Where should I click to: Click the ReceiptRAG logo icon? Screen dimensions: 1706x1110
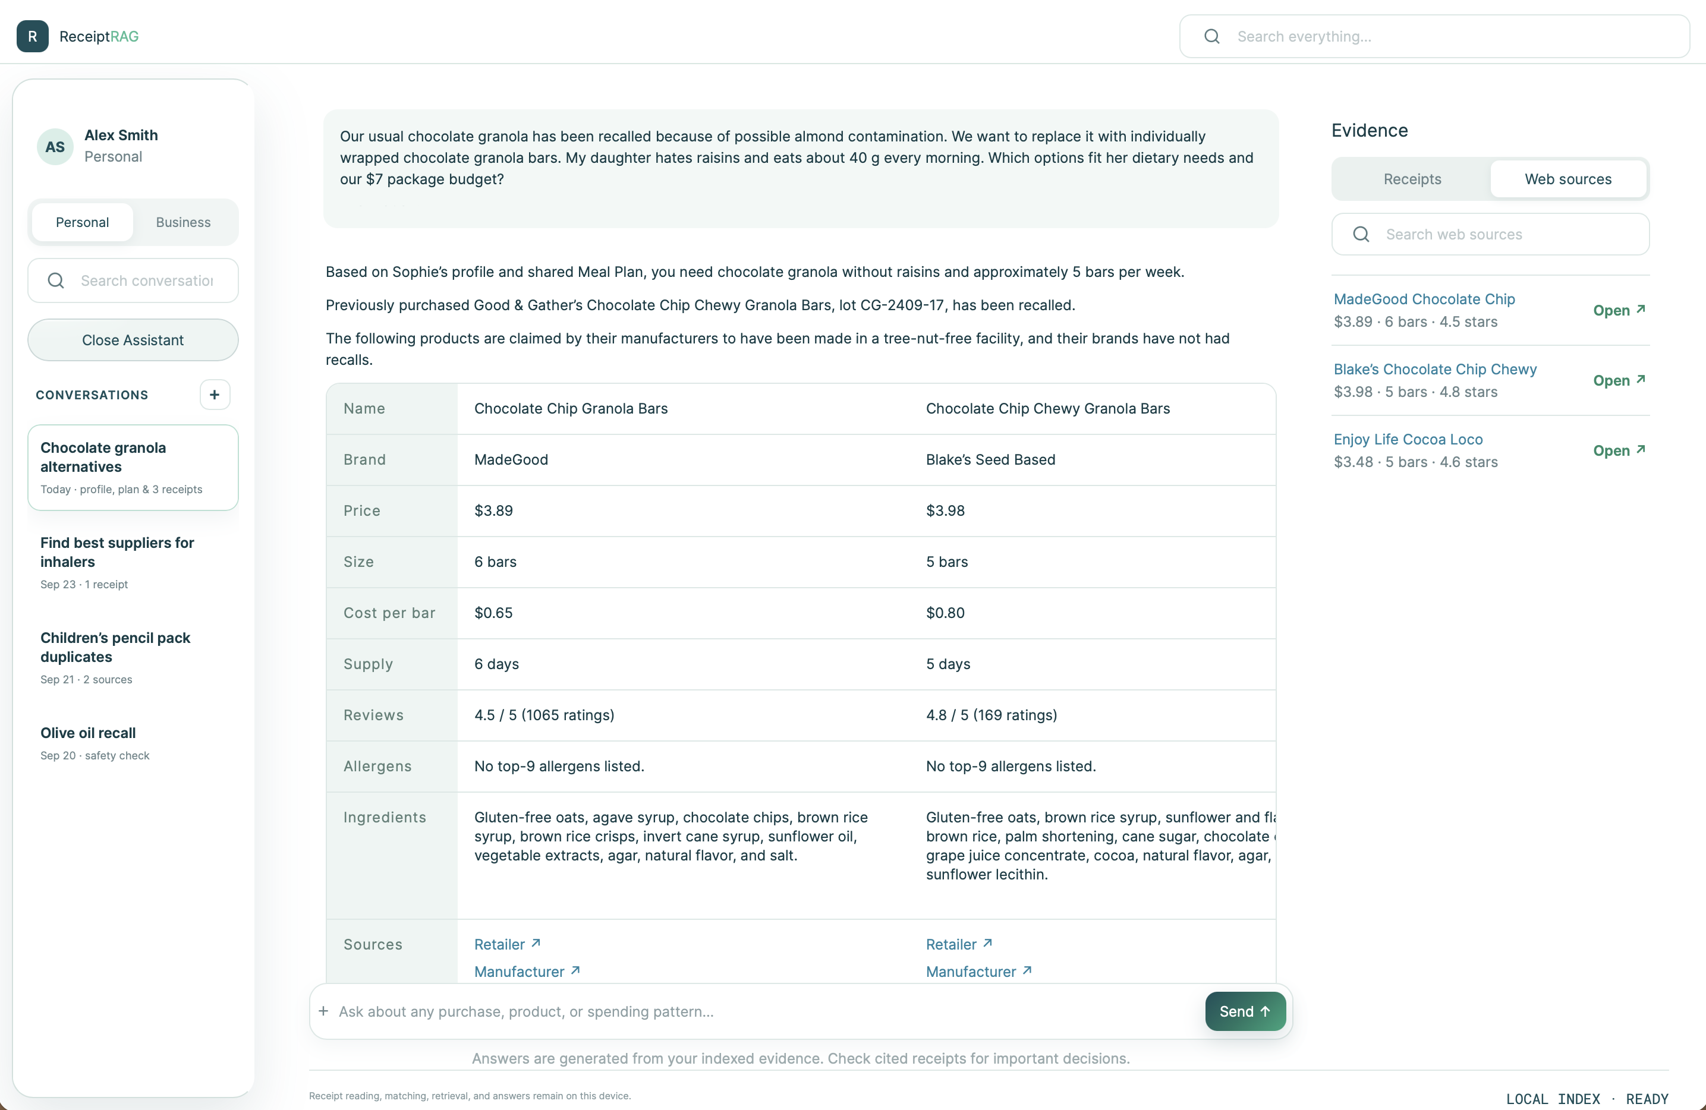coord(32,36)
